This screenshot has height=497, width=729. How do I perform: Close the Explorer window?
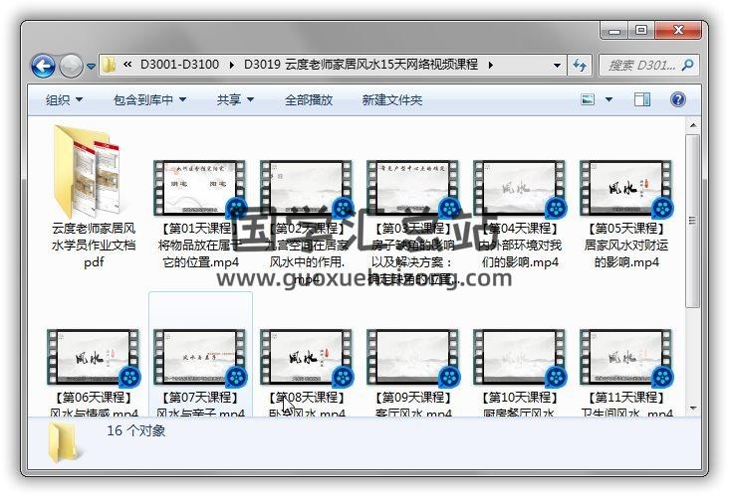678,31
